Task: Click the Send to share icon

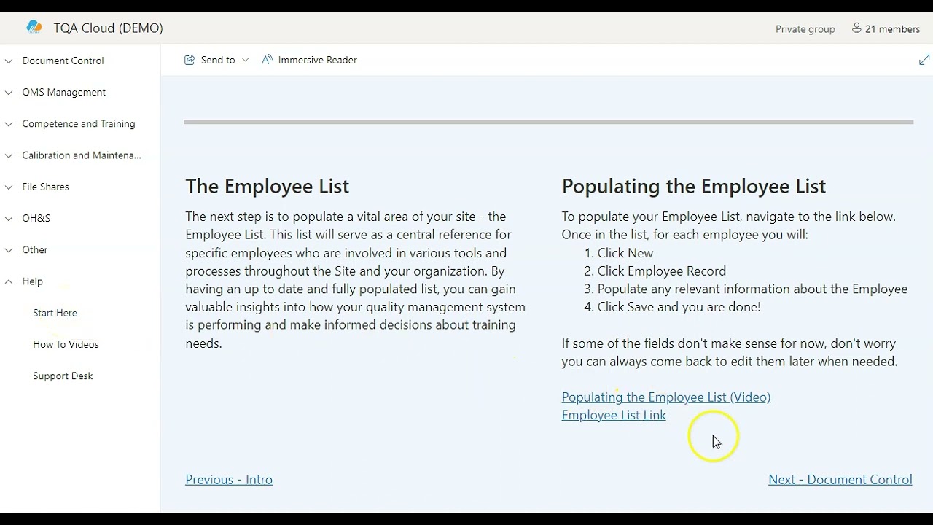Action: pos(190,60)
